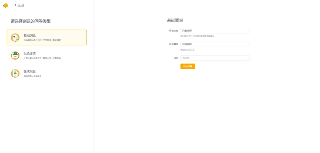Image resolution: width=320 pixels, height=153 pixels.
Task: Focus the 问卷名称 input field
Action: (x=215, y=31)
